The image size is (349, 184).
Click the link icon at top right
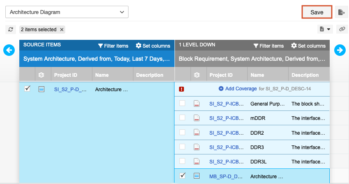[342, 29]
